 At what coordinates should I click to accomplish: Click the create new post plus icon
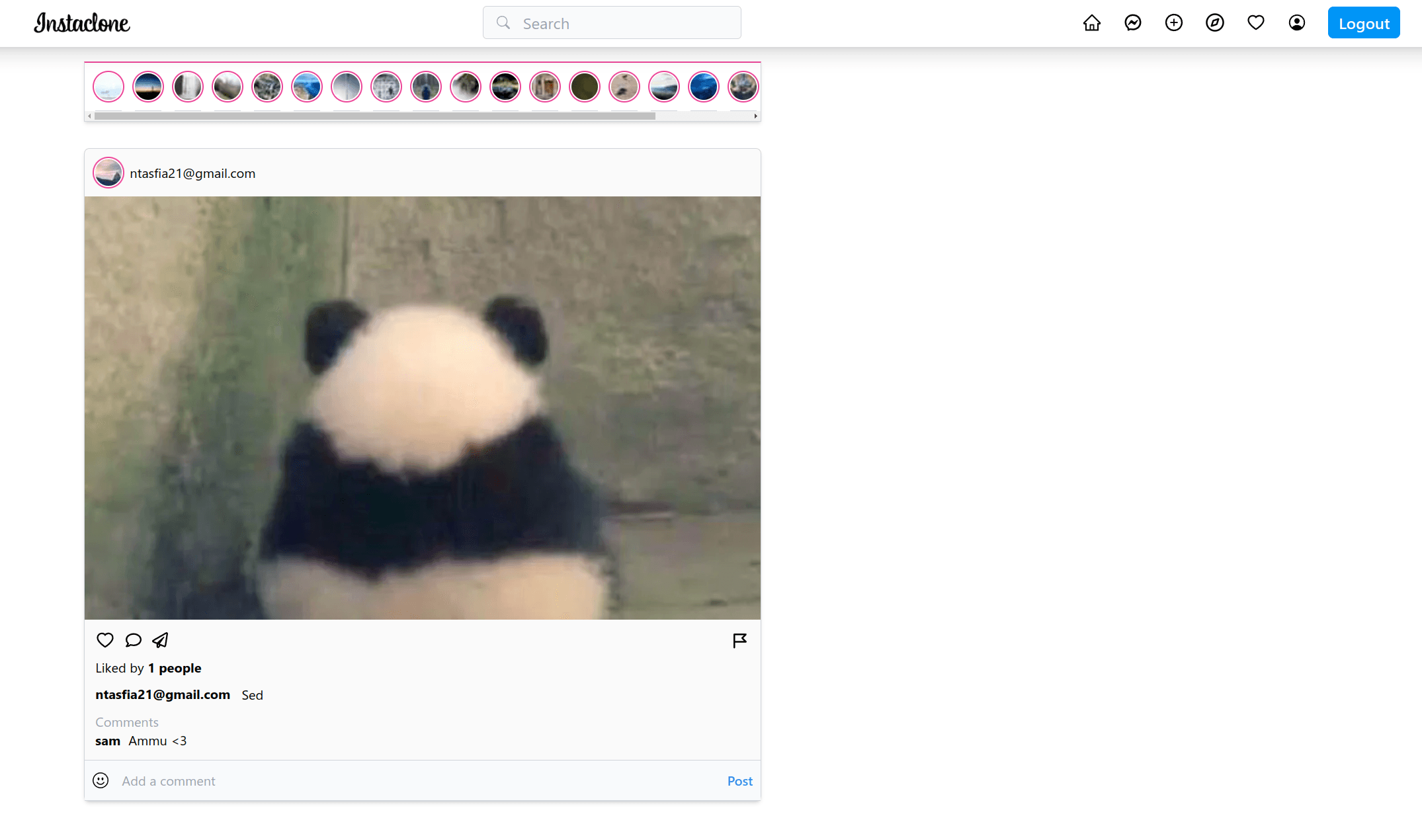pyautogui.click(x=1173, y=23)
